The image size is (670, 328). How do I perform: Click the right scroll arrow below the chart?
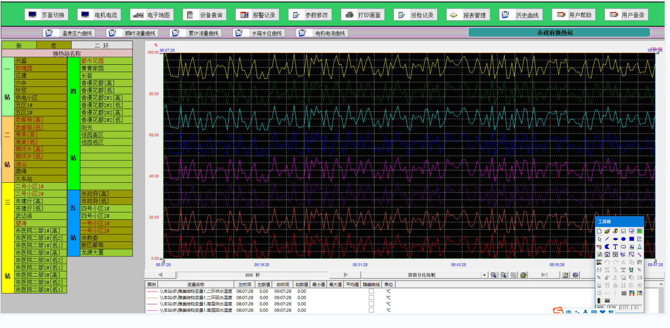click(345, 275)
